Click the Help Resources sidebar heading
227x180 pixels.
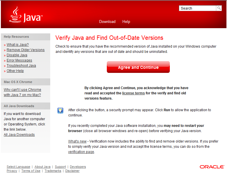tap(16, 37)
